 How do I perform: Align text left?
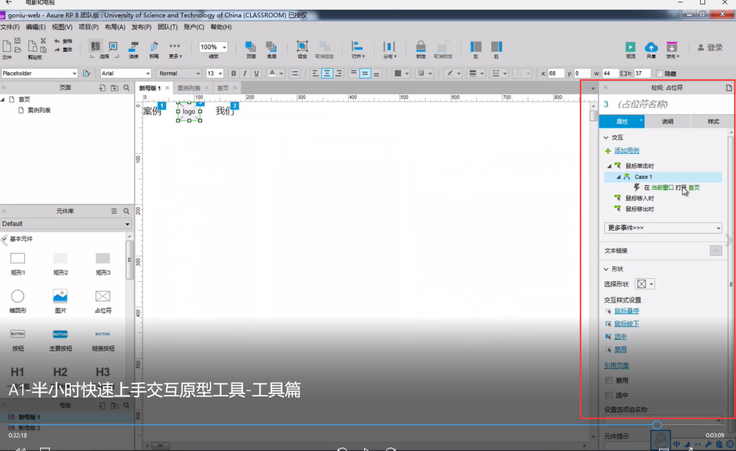point(315,73)
